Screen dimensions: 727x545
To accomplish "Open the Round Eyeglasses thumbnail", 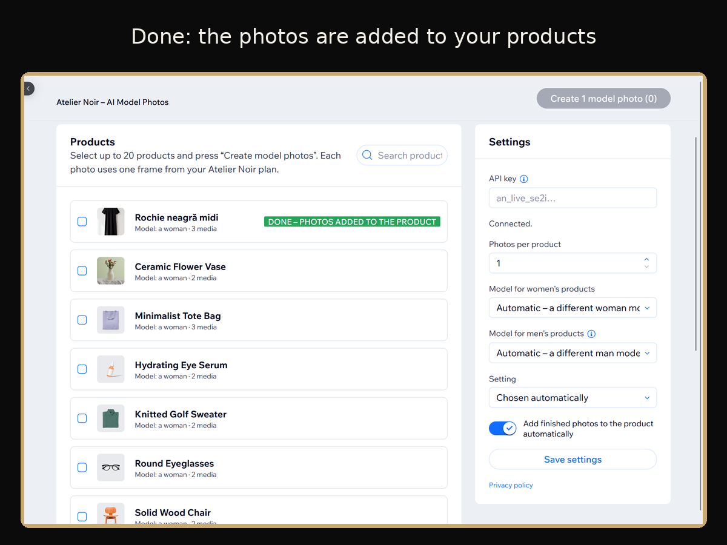I will [x=111, y=467].
